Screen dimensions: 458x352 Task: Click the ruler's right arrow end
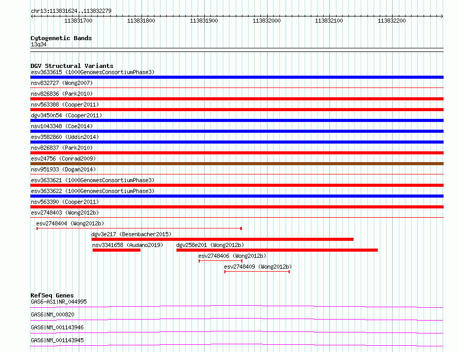442,16
